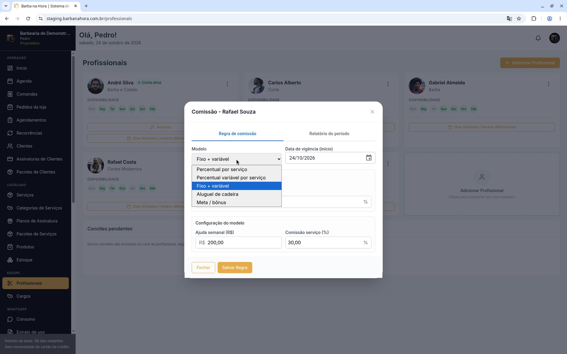Click the Adicionar Profissional placeholder card

coord(482,184)
